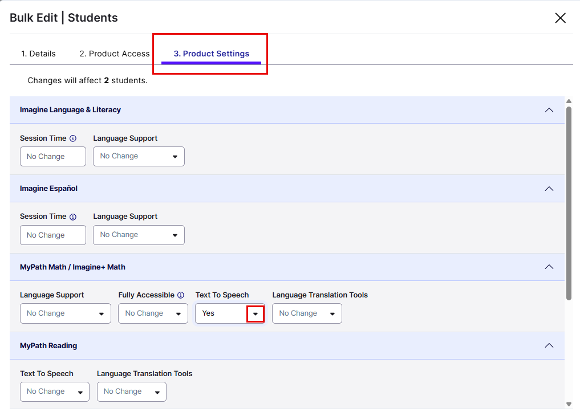Switch to the 1. Details tab
Screen dimensions: 580x412
tap(38, 54)
